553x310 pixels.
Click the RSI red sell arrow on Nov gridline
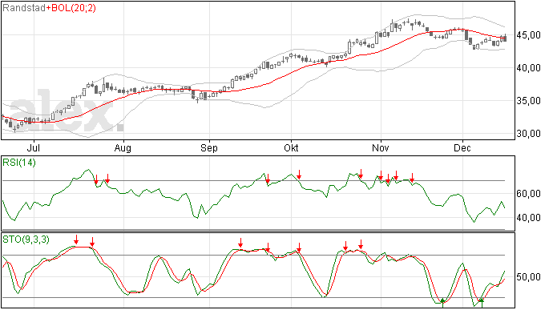[381, 175]
